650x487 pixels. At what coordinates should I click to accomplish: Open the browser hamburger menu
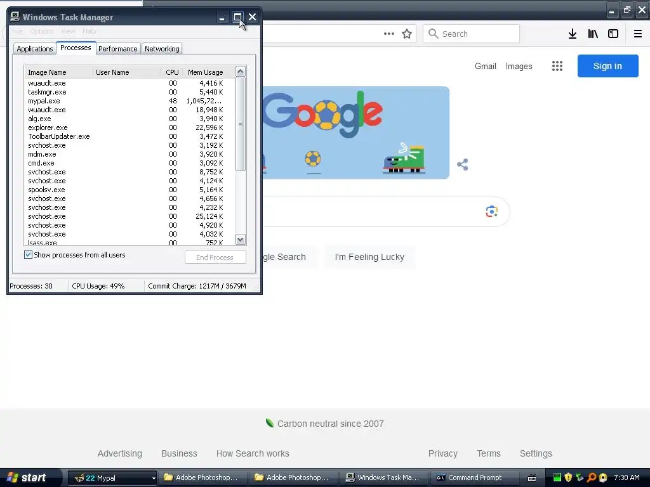tap(638, 34)
